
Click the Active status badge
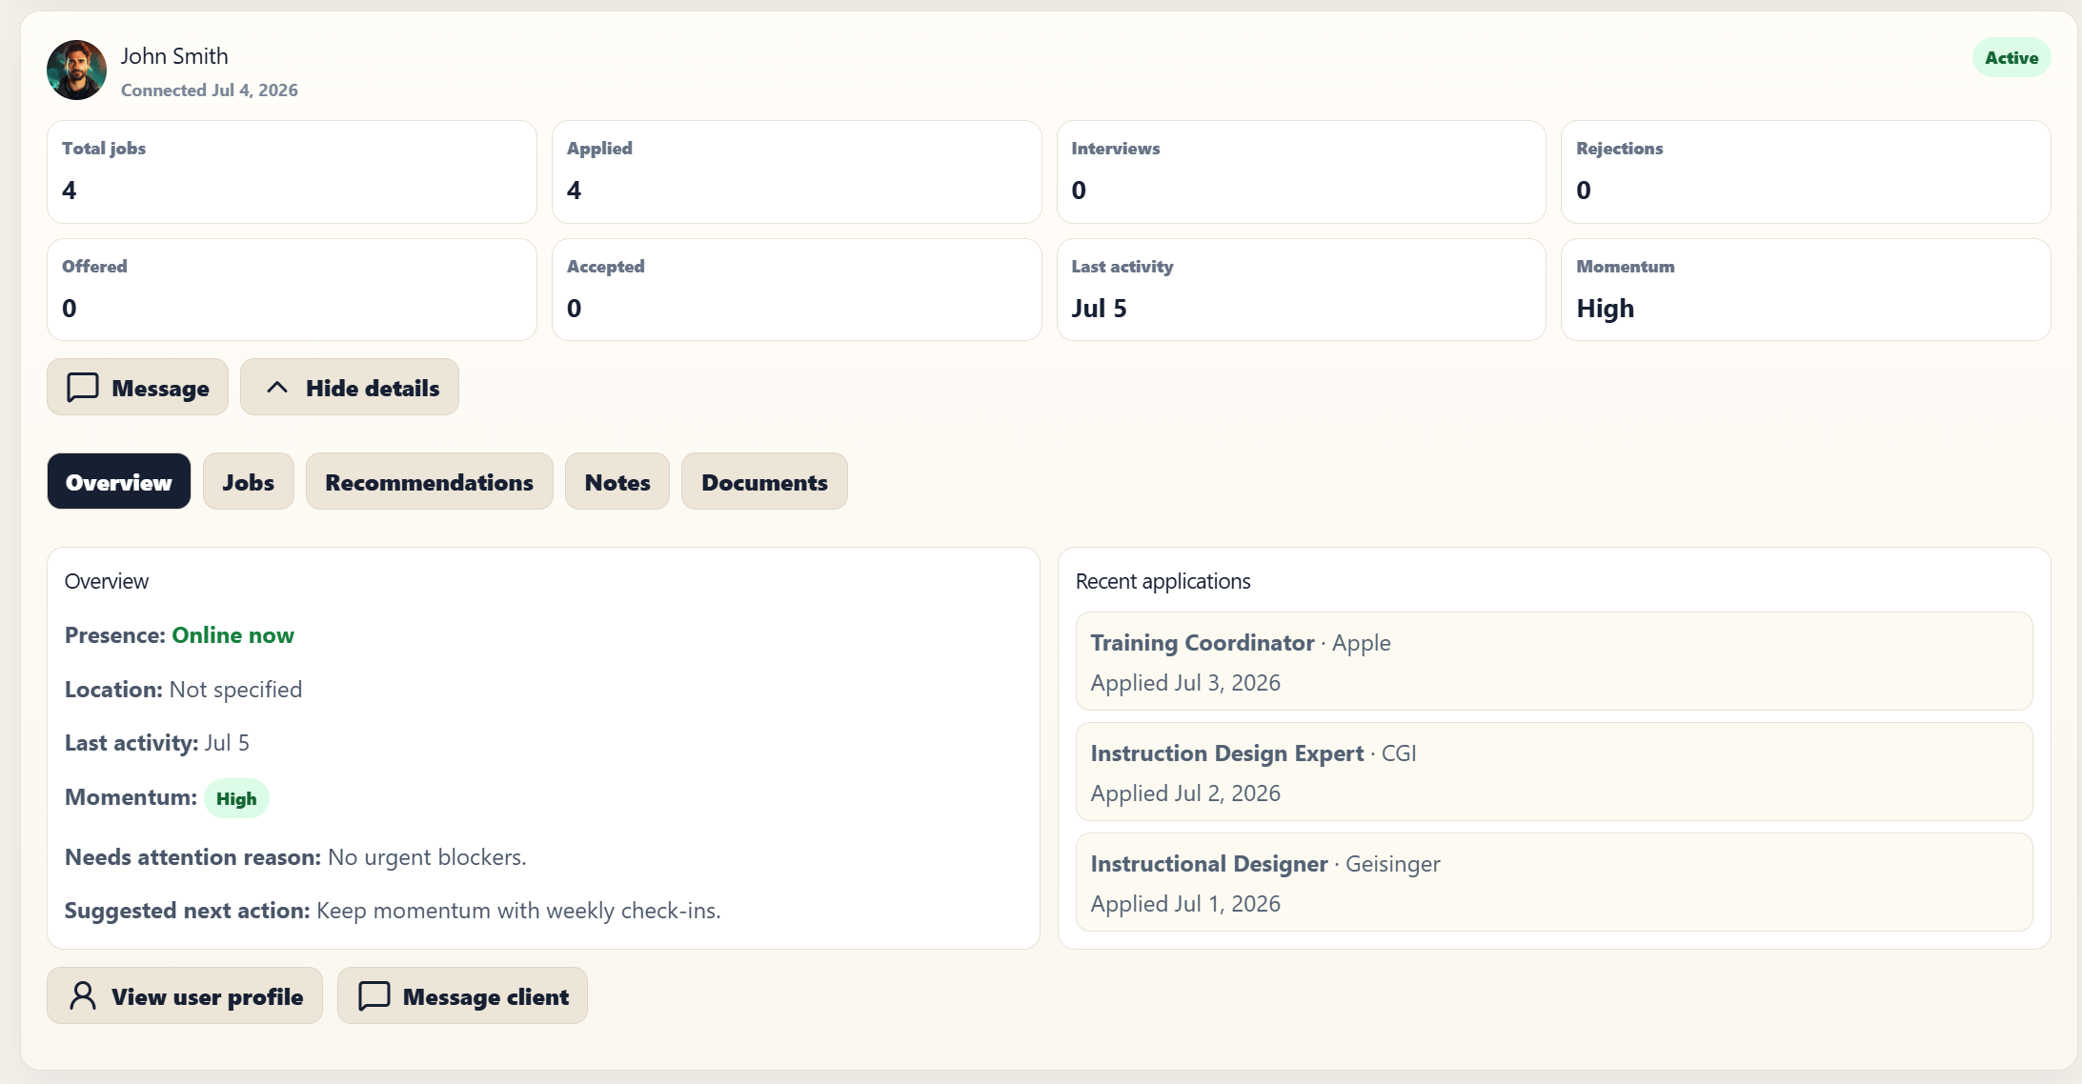coord(2011,58)
